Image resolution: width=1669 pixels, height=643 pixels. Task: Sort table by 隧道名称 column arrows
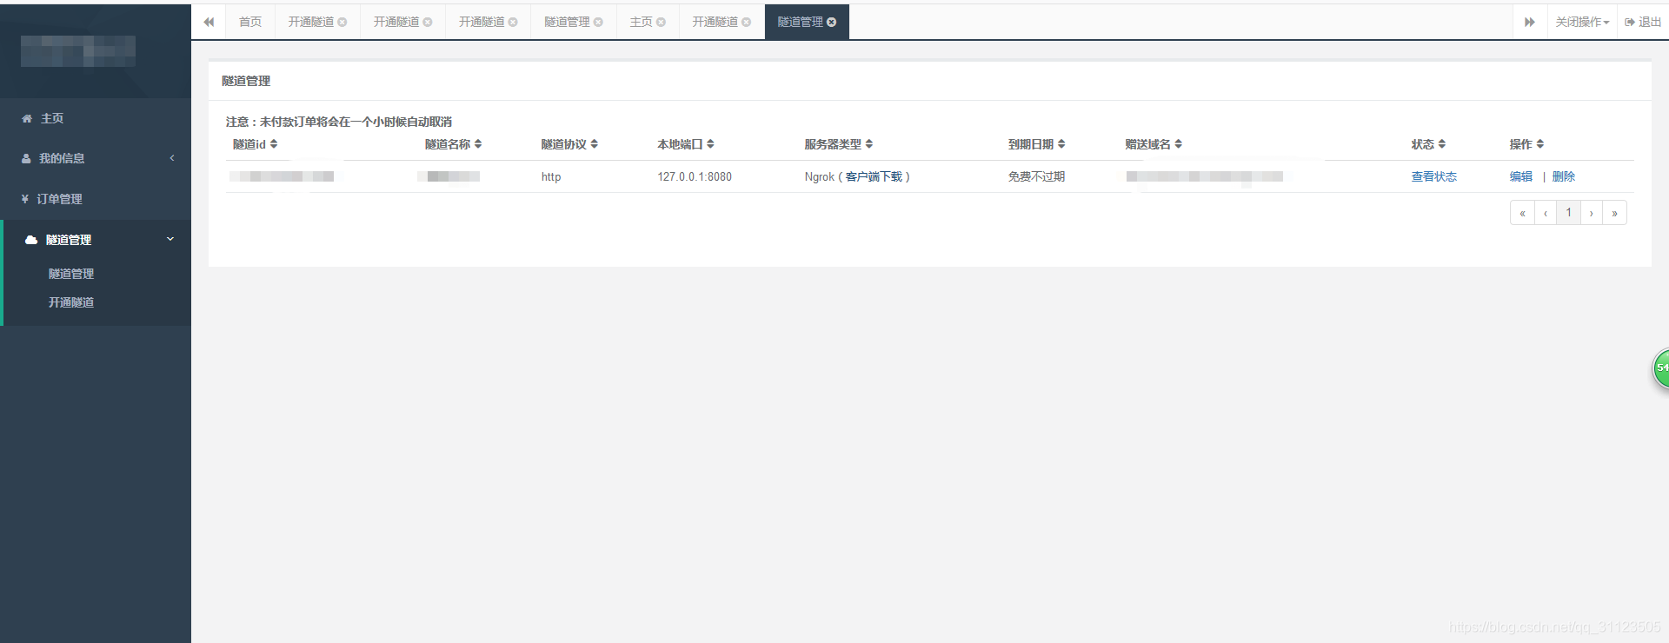click(478, 144)
